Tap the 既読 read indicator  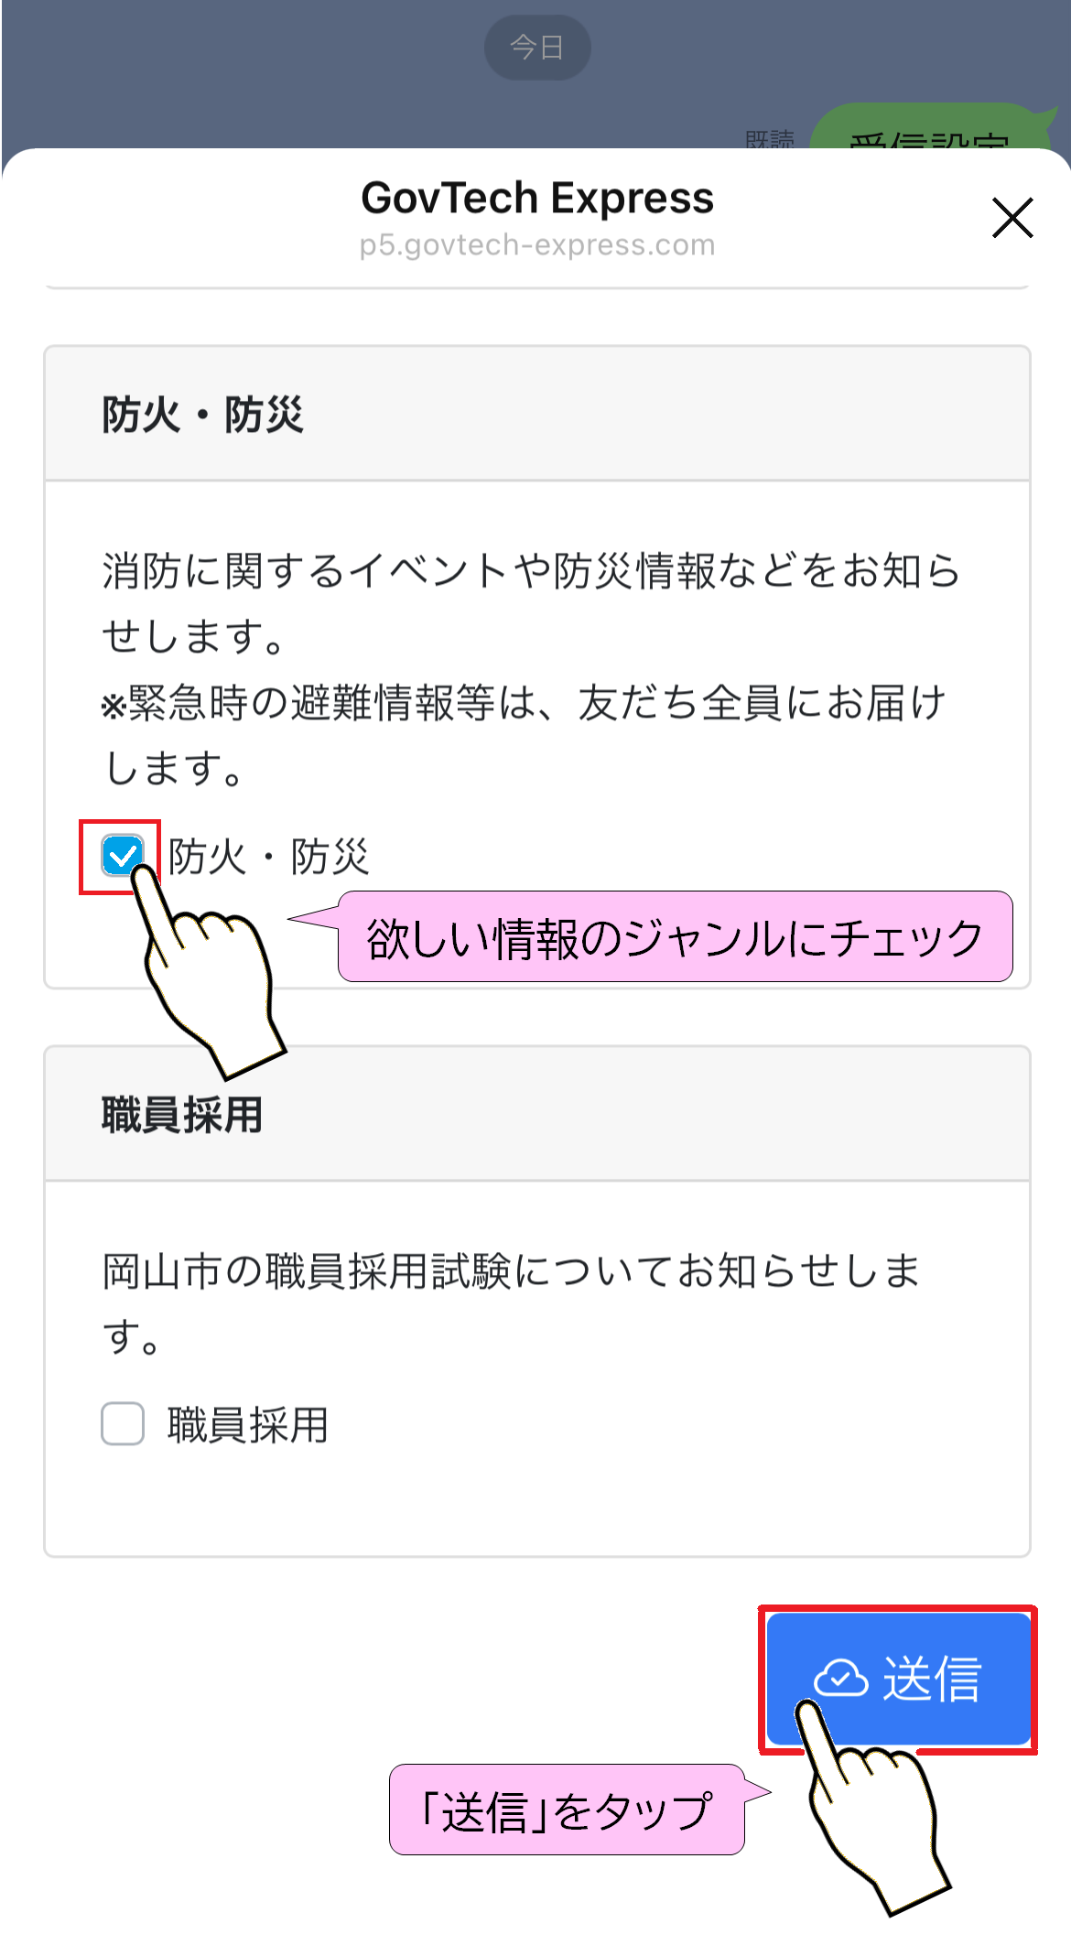(770, 139)
